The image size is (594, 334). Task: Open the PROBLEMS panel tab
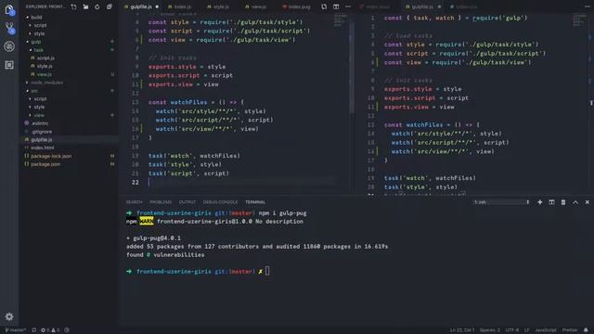pyautogui.click(x=161, y=202)
